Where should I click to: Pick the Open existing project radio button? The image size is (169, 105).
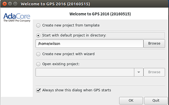tap(38, 64)
